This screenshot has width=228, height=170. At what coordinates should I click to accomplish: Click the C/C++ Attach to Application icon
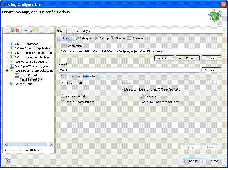point(12,48)
